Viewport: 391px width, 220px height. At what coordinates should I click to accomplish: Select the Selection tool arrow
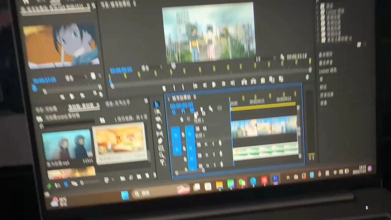click(157, 105)
